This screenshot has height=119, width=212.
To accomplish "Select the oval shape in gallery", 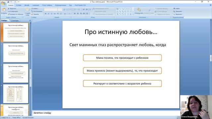I will [x=128, y=9].
